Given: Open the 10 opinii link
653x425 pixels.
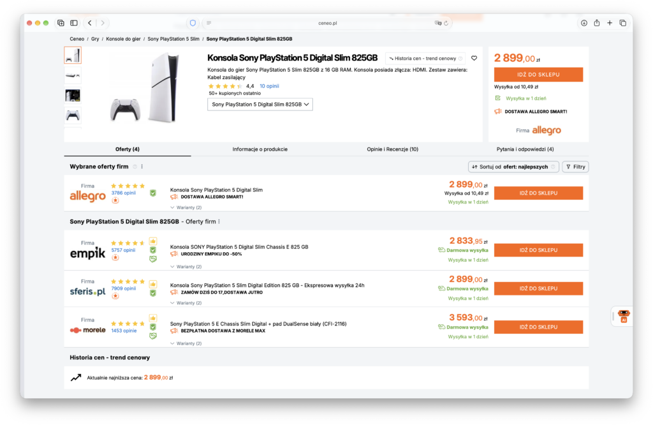Looking at the screenshot, I should [x=269, y=86].
